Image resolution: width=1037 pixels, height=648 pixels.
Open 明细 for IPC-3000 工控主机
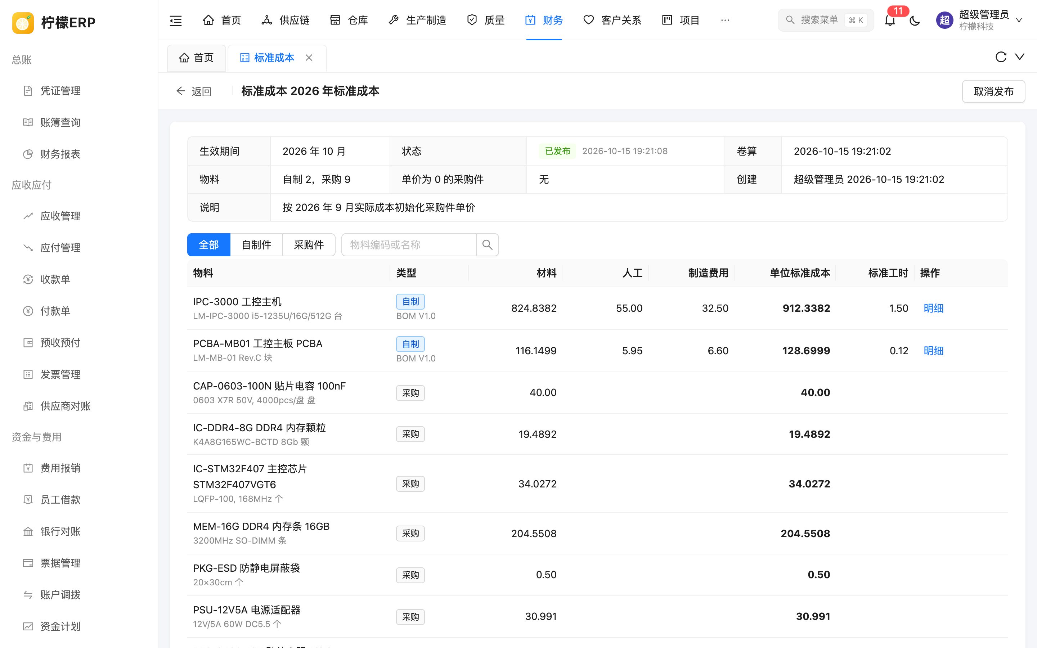(933, 308)
